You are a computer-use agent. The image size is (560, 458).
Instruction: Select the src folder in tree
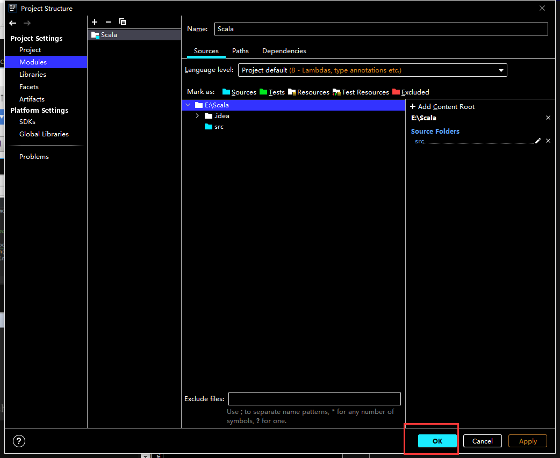[214, 127]
